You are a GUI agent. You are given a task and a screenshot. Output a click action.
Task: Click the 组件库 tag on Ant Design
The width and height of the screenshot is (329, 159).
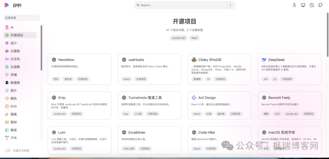point(221,114)
